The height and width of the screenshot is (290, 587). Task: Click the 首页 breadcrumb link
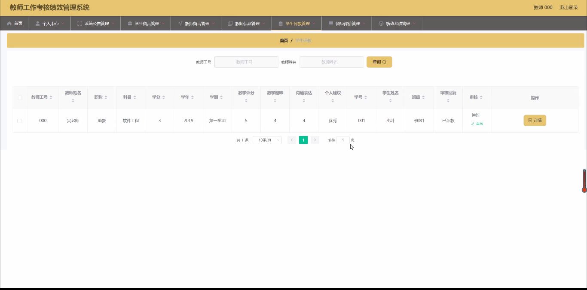coord(284,40)
